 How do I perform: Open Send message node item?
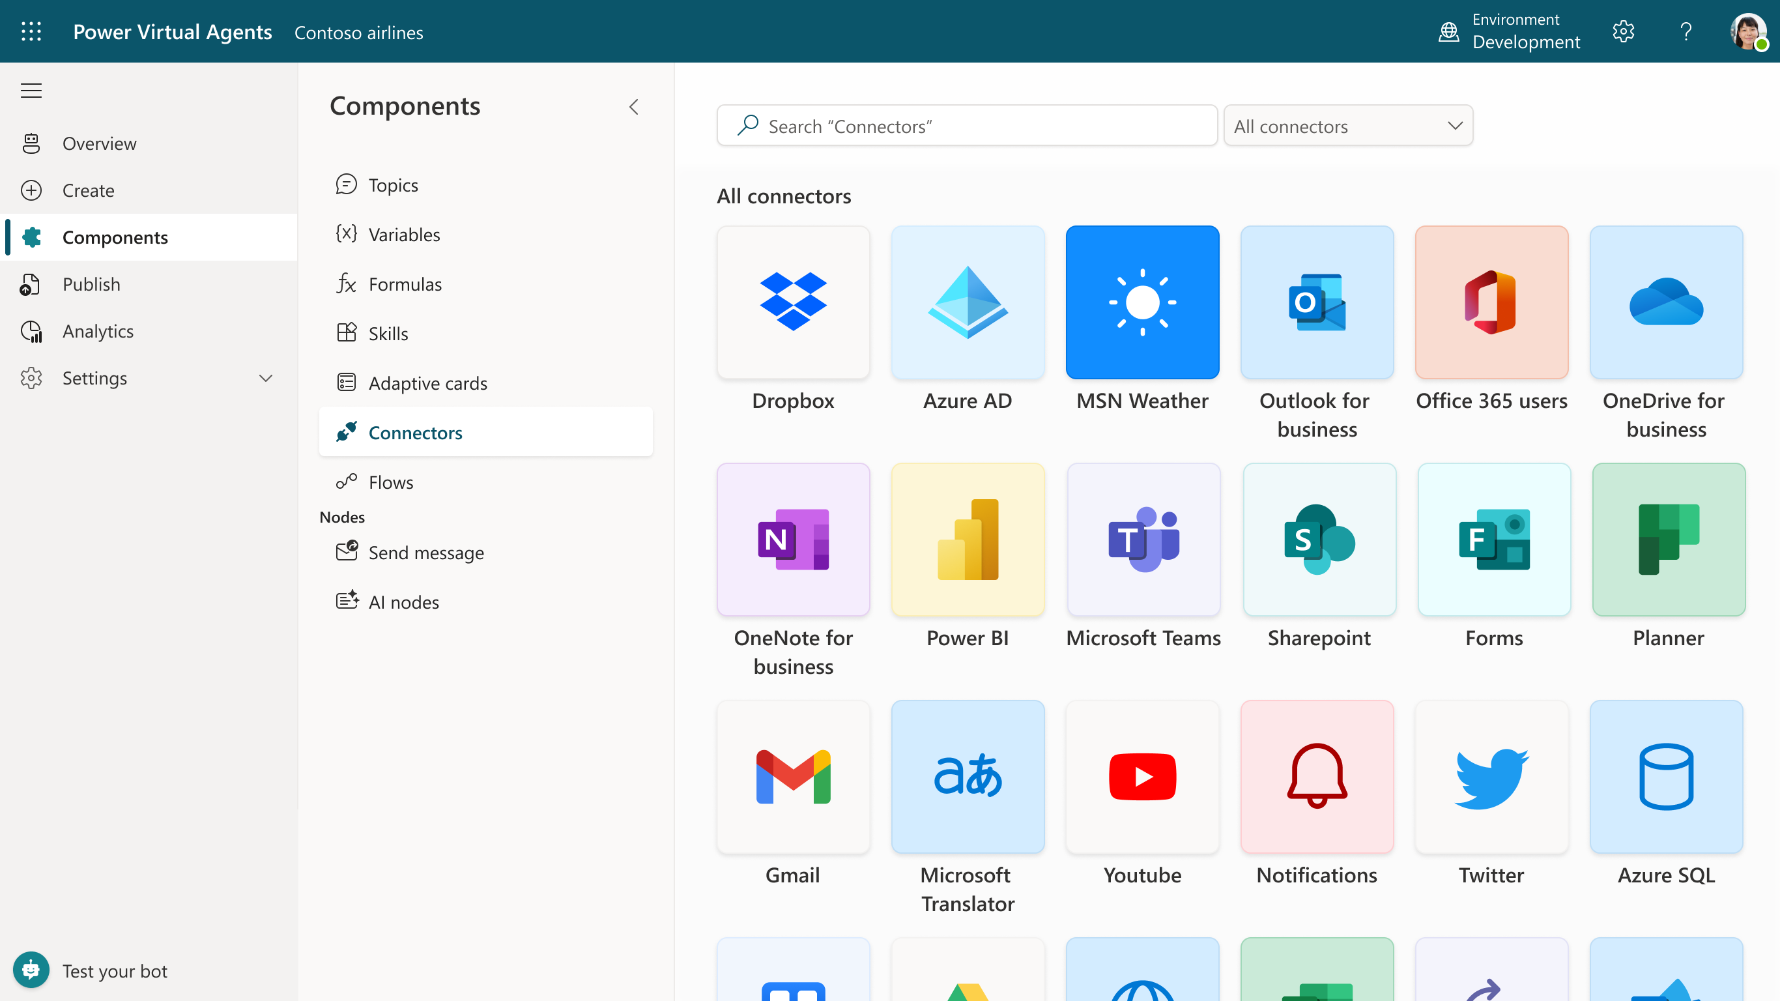coord(486,553)
